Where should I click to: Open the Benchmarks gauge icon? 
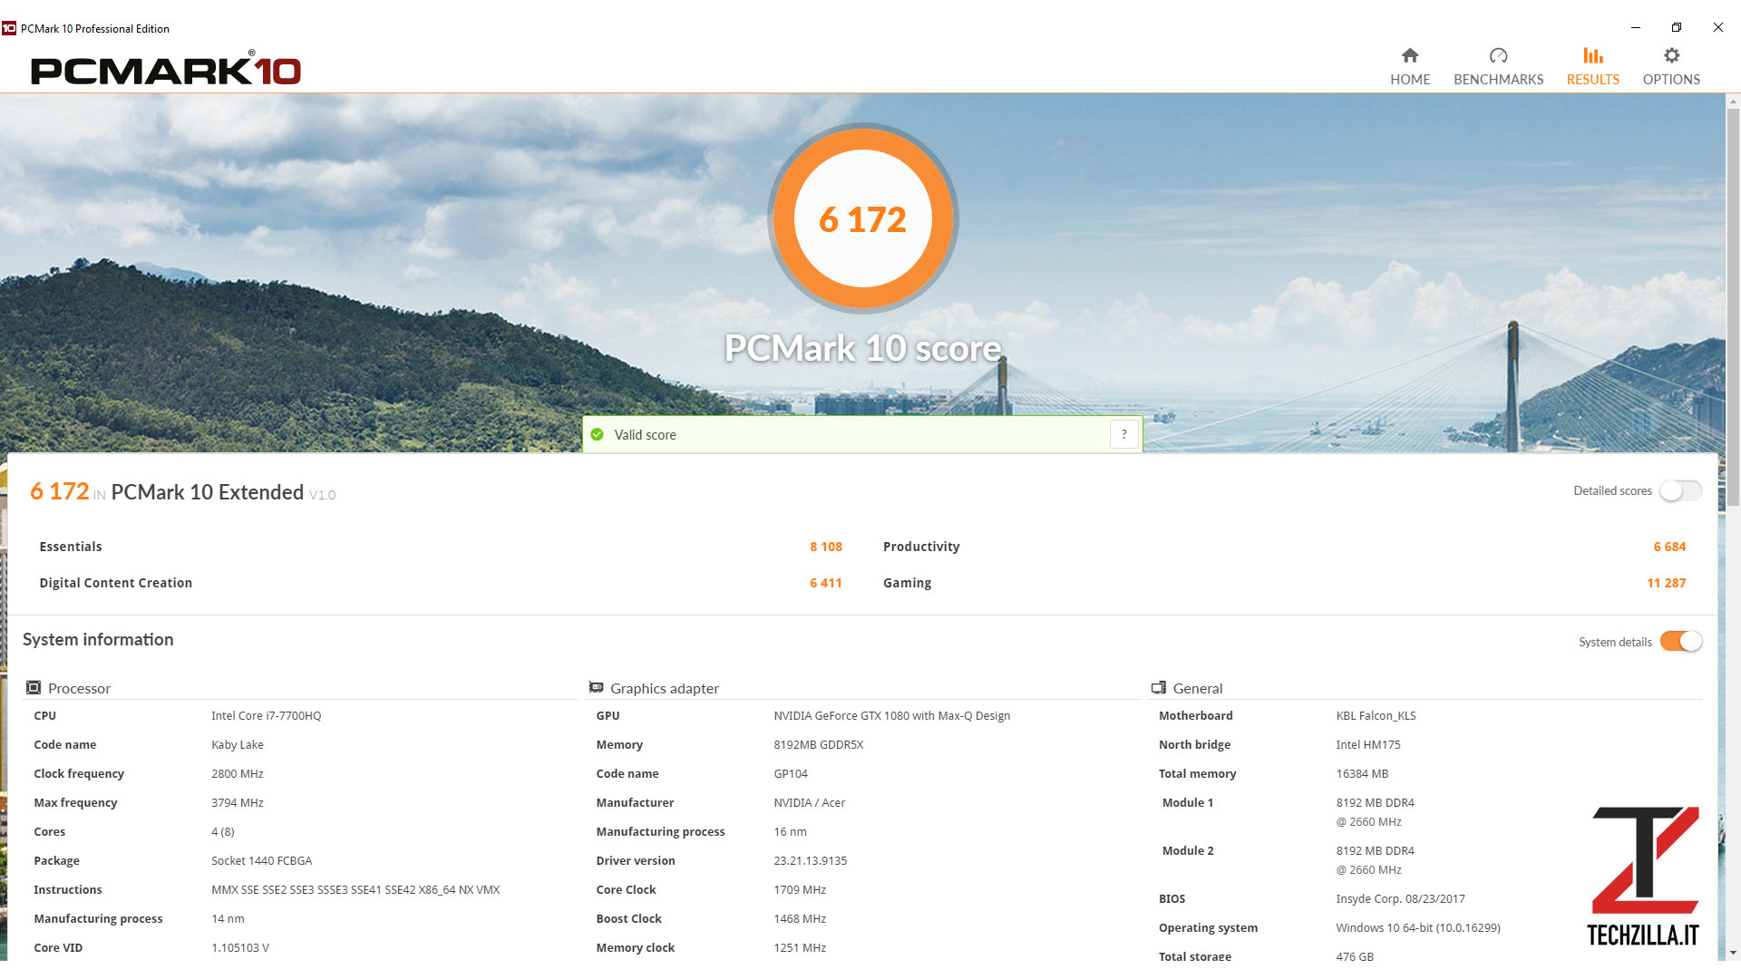(x=1498, y=55)
